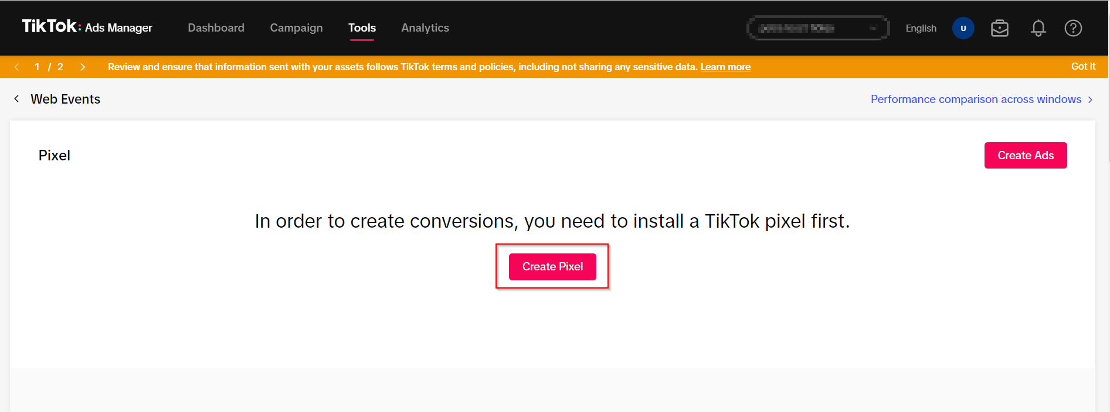This screenshot has height=412, width=1110.
Task: Open the Campaign menu
Action: pos(296,28)
